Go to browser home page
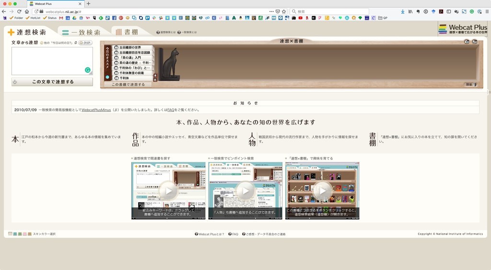The image size is (491, 270). pyautogui.click(x=27, y=11)
